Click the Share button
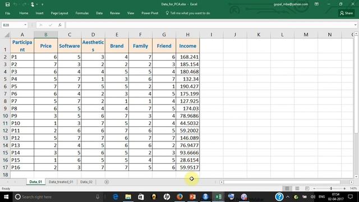359x202 pixels. click(x=346, y=13)
